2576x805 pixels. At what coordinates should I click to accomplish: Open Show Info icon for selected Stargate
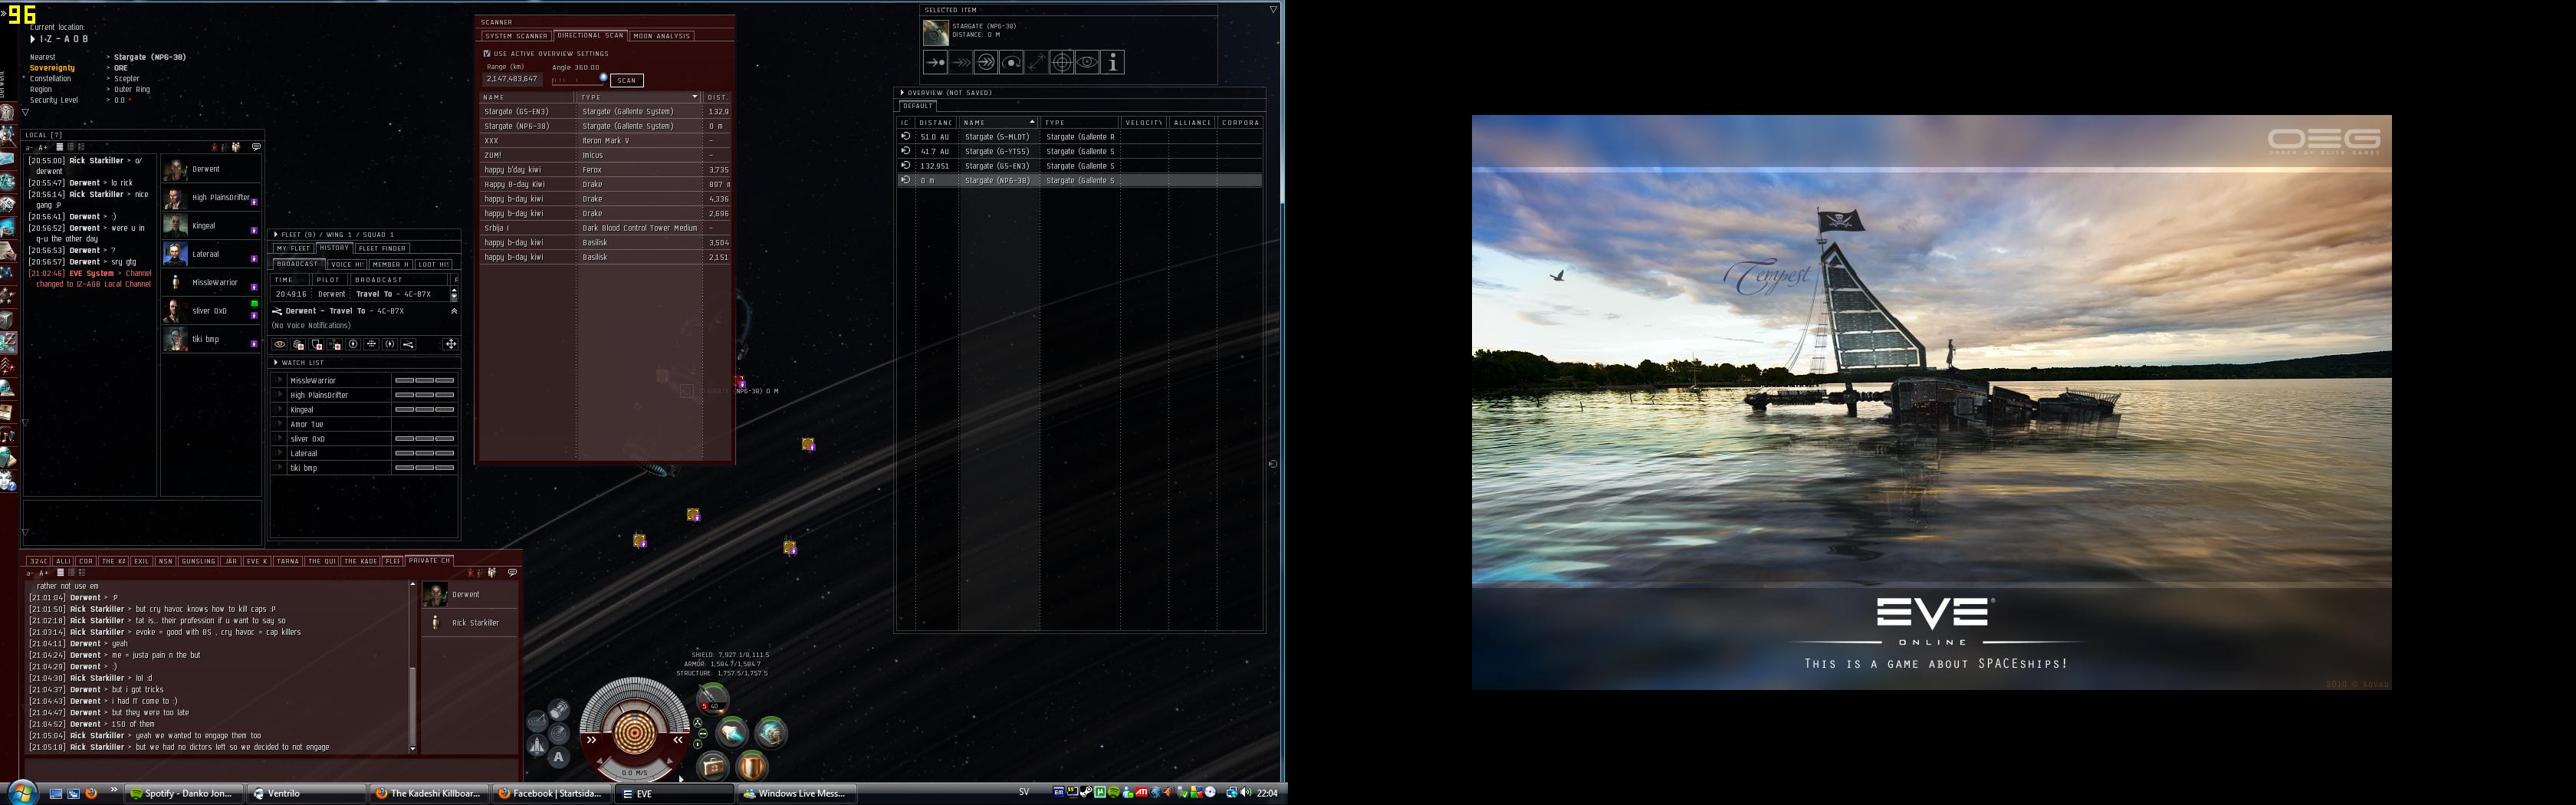1113,62
